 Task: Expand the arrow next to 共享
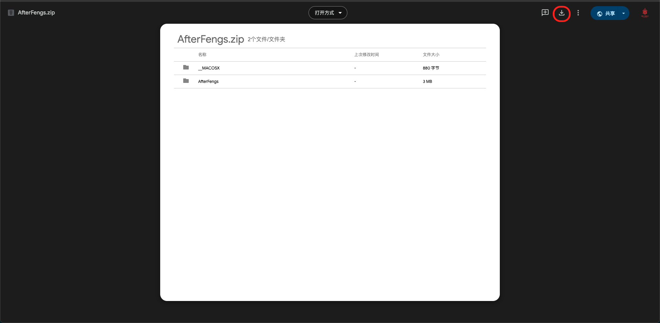(624, 13)
